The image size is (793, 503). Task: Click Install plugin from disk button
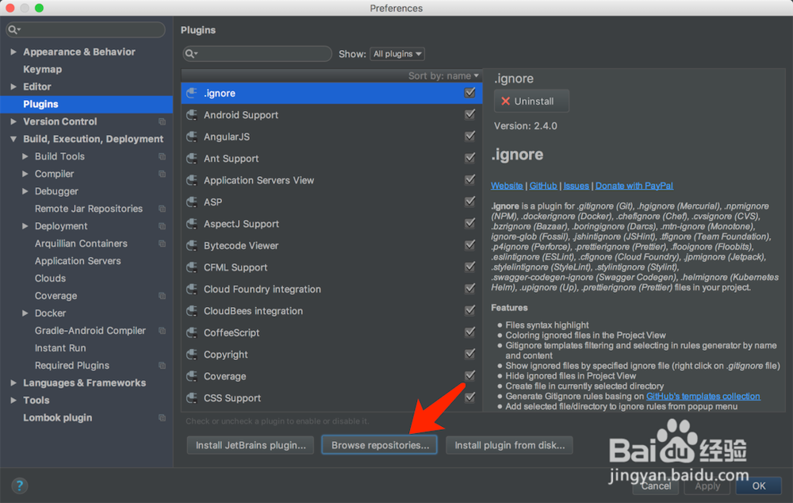(509, 445)
